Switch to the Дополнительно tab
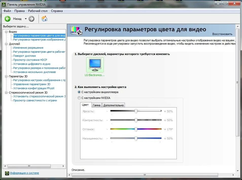The height and width of the screenshot is (180, 242). [x=113, y=105]
